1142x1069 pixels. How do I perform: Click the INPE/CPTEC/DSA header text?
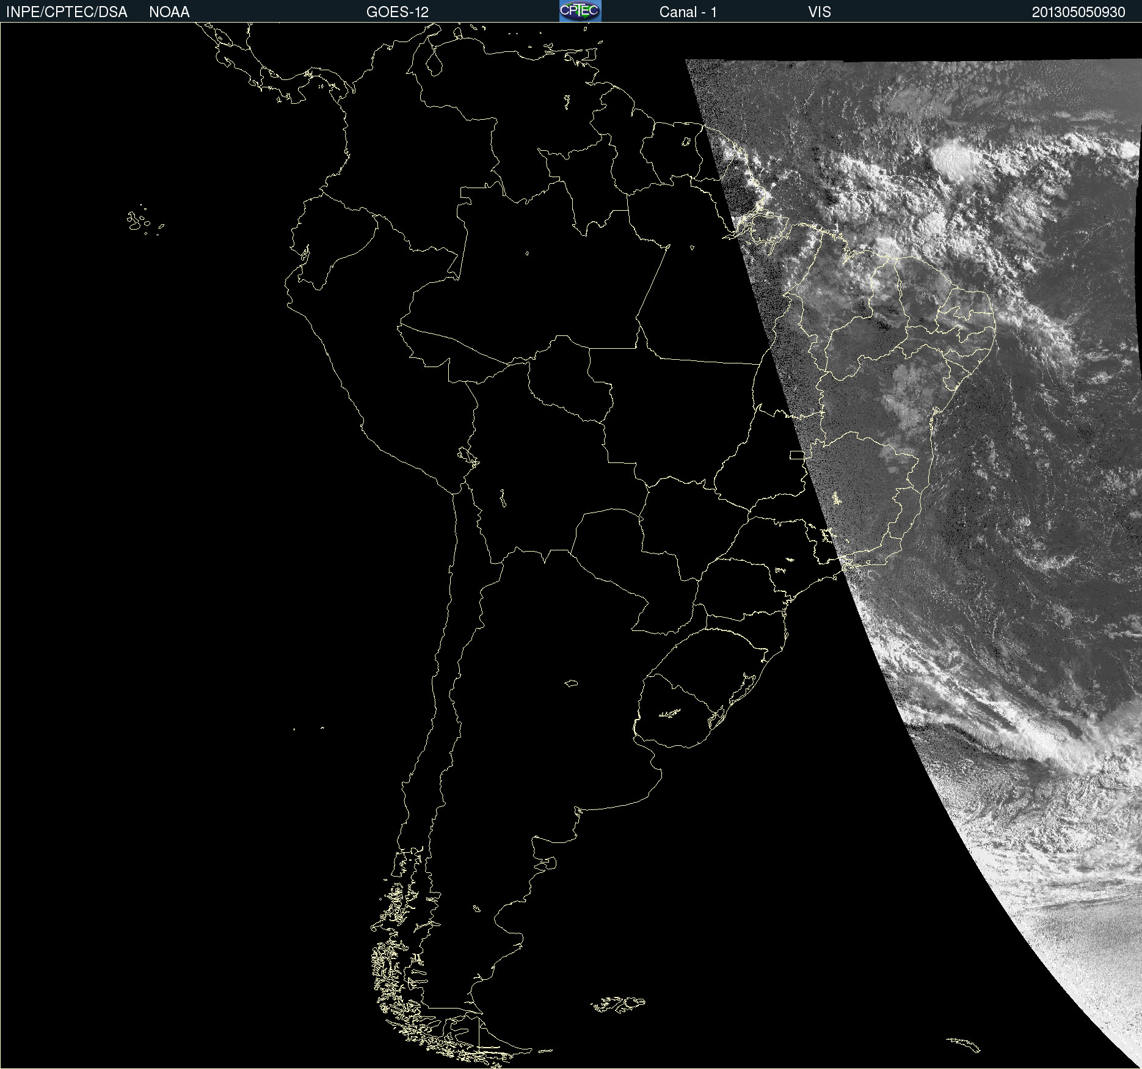click(x=67, y=12)
